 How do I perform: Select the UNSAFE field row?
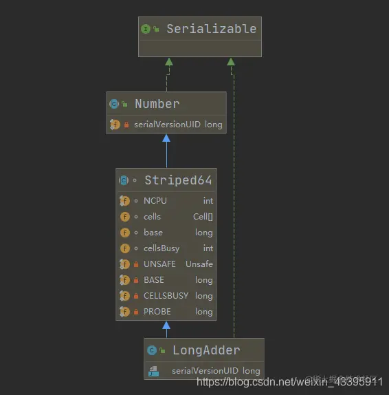(x=166, y=264)
